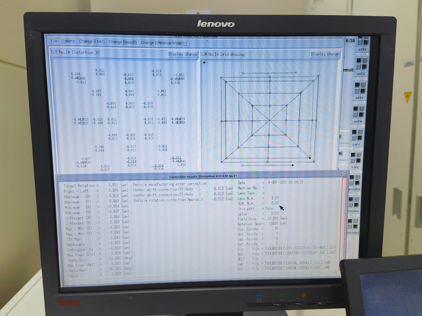Open the AST1 desktop icon
The image size is (422, 316).
click(362, 44)
